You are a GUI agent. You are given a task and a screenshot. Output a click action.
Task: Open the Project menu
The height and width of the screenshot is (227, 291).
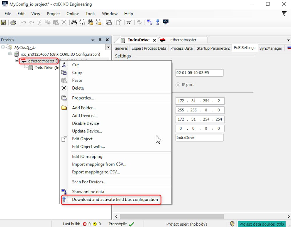(x=53, y=14)
